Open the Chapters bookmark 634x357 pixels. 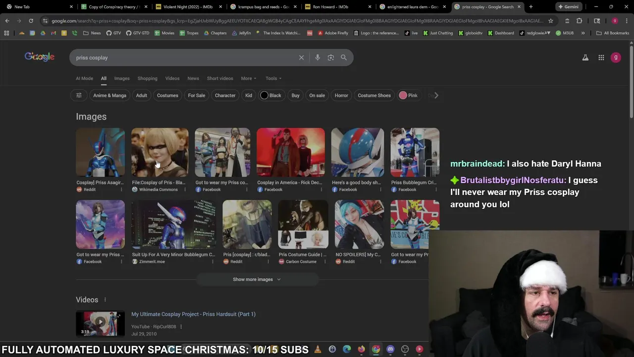pyautogui.click(x=215, y=33)
